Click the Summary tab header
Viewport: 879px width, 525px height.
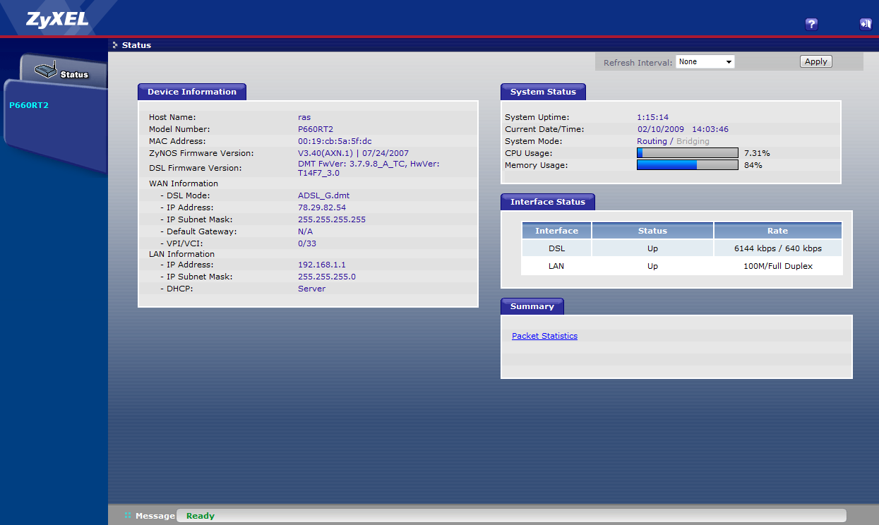[x=532, y=306]
